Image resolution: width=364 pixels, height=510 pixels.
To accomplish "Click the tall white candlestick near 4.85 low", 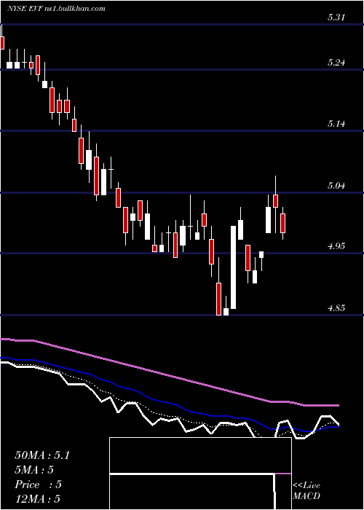I will (x=234, y=267).
